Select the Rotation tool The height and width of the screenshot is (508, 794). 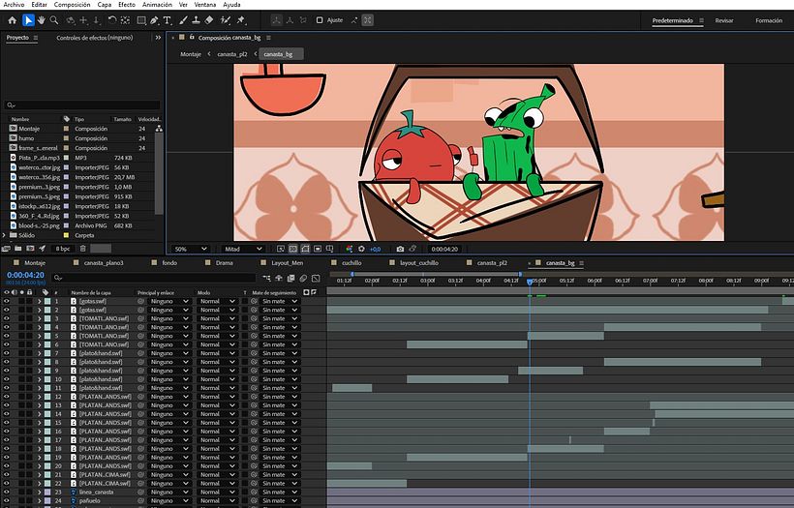[x=112, y=20]
